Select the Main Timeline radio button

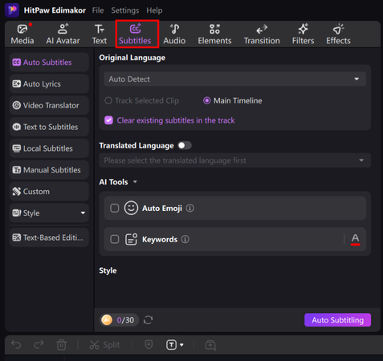(x=206, y=101)
